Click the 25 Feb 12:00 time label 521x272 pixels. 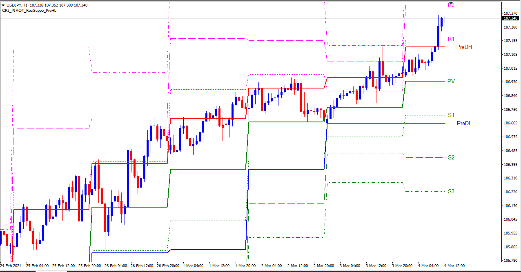[x=63, y=265]
